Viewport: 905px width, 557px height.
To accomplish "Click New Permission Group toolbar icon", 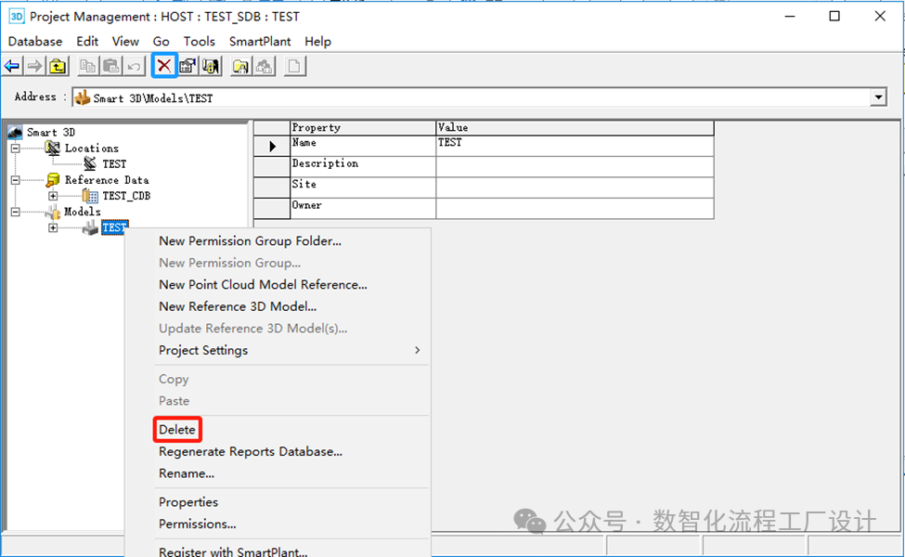I will coord(265,67).
